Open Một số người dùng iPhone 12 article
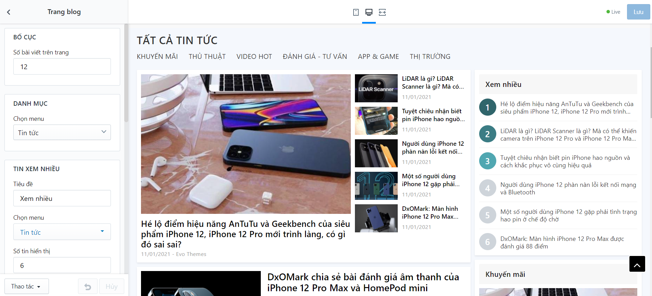The height and width of the screenshot is (296, 652). coord(431,180)
